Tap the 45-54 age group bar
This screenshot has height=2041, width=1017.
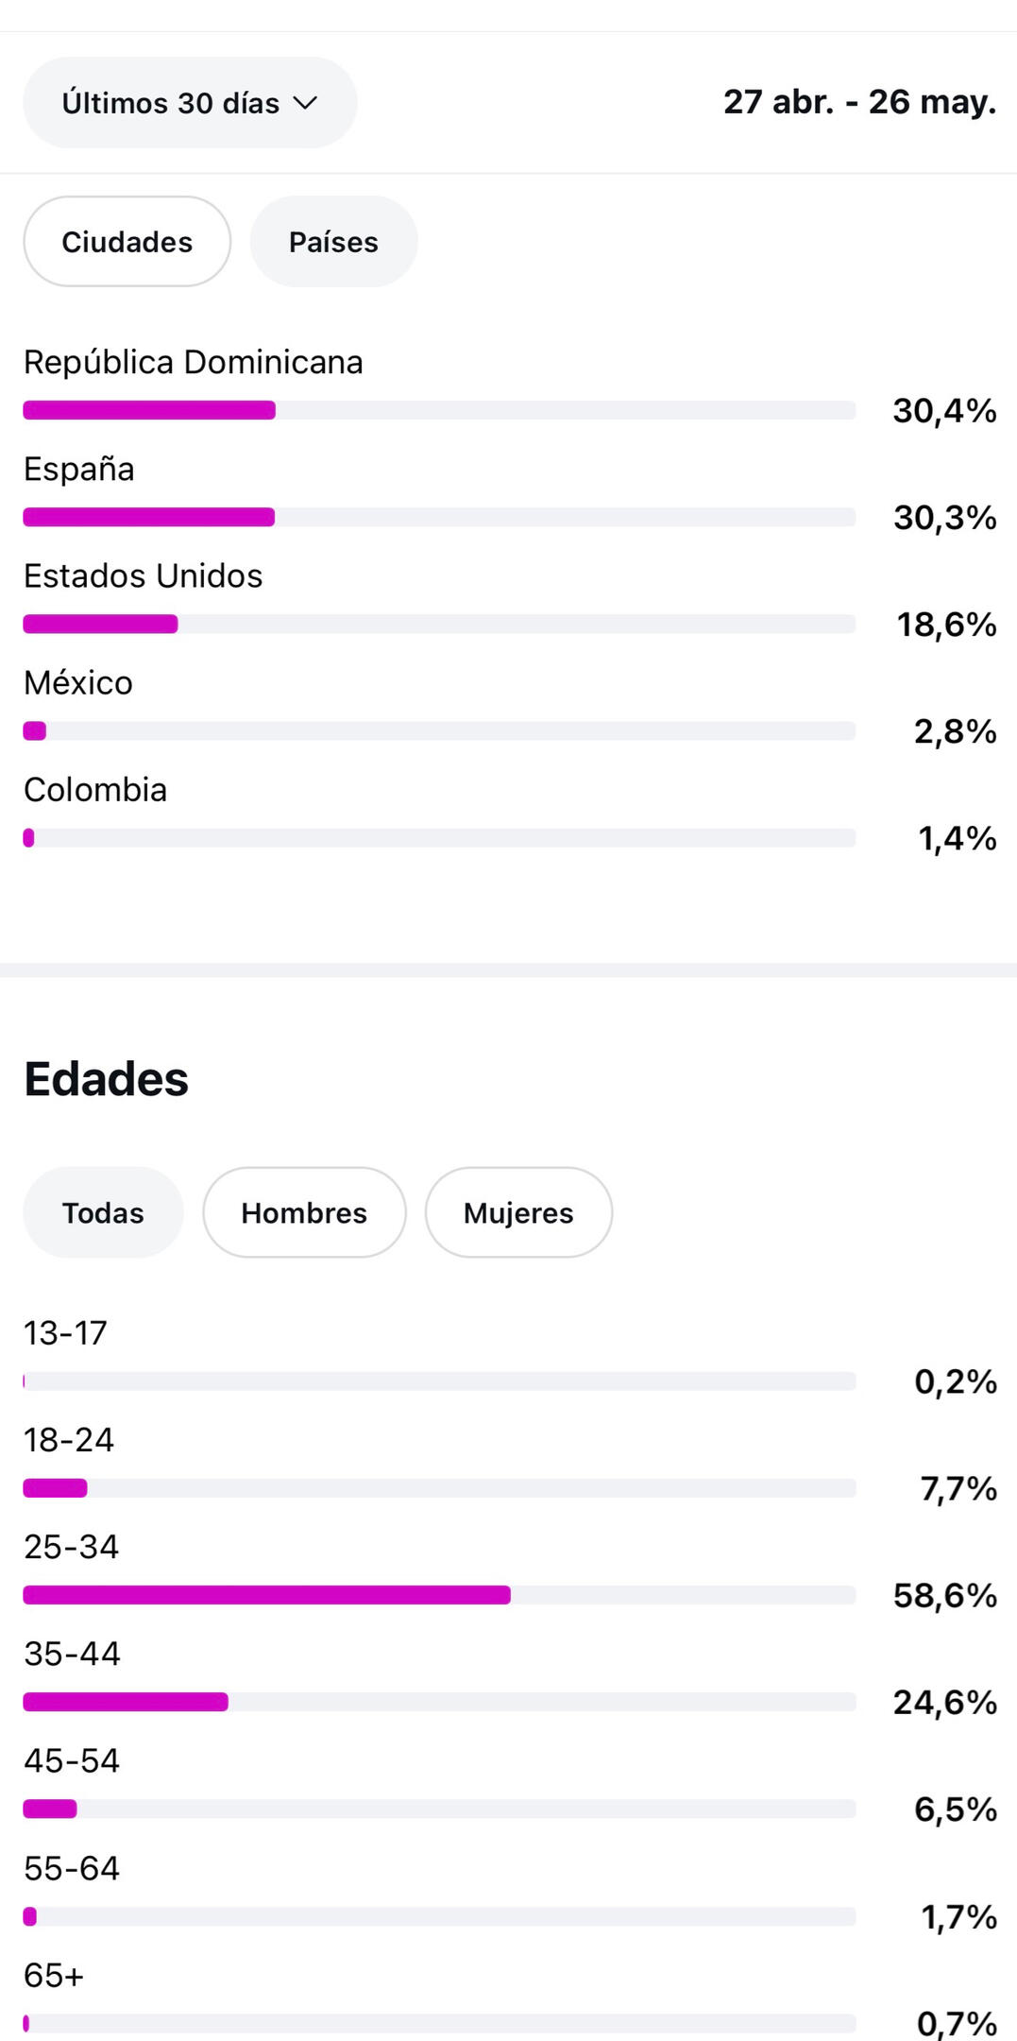(439, 1809)
